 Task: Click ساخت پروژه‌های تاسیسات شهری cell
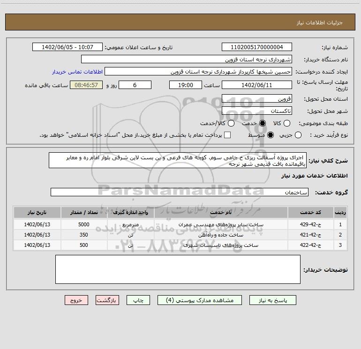click(221, 245)
